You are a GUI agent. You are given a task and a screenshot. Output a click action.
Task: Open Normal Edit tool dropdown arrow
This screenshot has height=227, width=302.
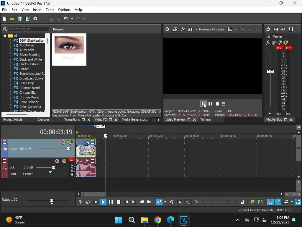pyautogui.click(x=165, y=202)
